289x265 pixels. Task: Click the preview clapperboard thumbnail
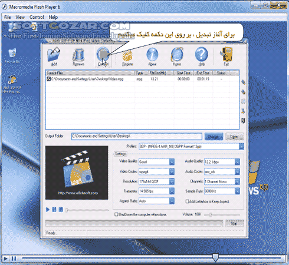(x=77, y=173)
